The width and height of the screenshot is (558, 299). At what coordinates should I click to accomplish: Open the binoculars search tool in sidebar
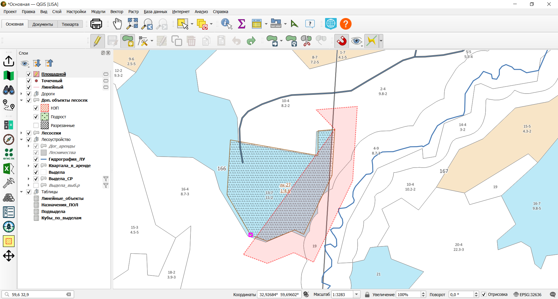pyautogui.click(x=9, y=90)
